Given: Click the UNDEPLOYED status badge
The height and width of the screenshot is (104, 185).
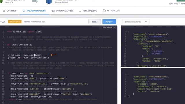Looking at the screenshot, I should [15, 22].
